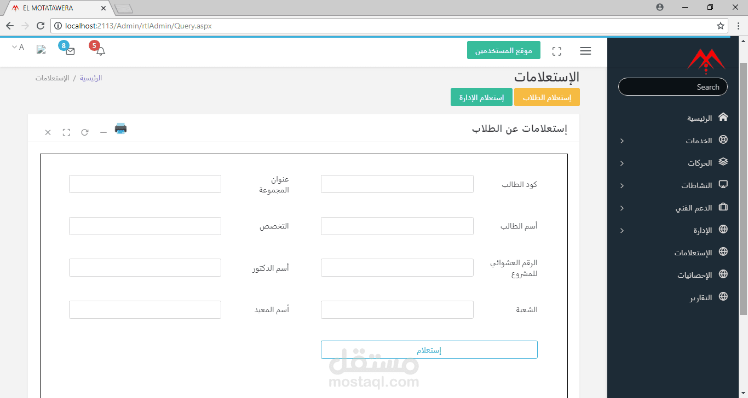Click the globe icon beside الإحصائيات

point(723,274)
